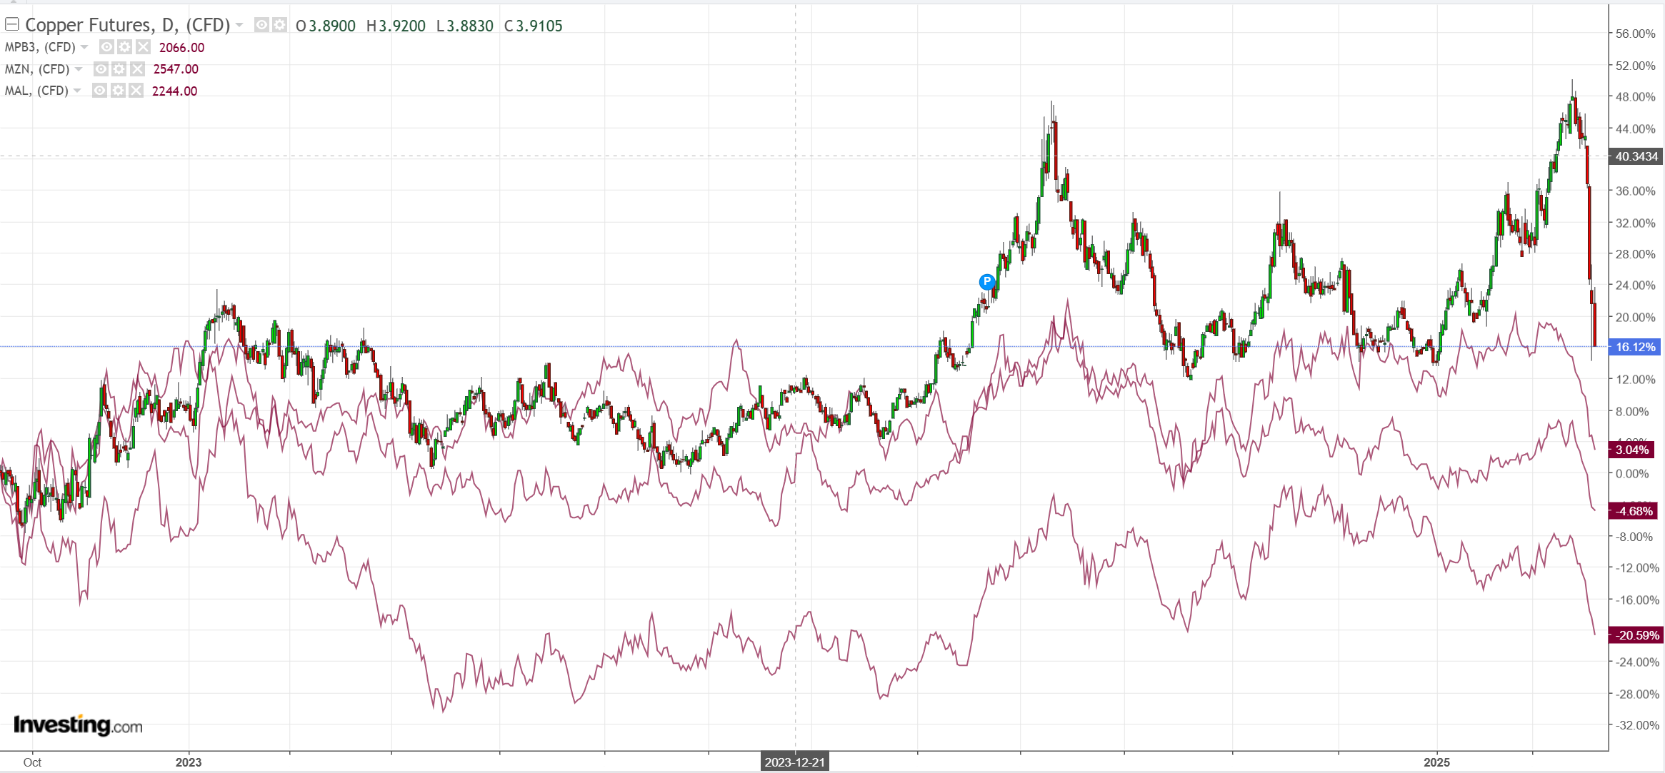Open Copper Futures title dropdown arrow
The width and height of the screenshot is (1665, 773).
coord(239,26)
